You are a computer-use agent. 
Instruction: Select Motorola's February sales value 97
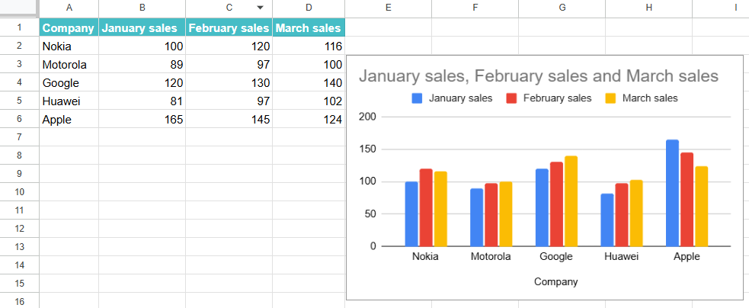click(229, 65)
